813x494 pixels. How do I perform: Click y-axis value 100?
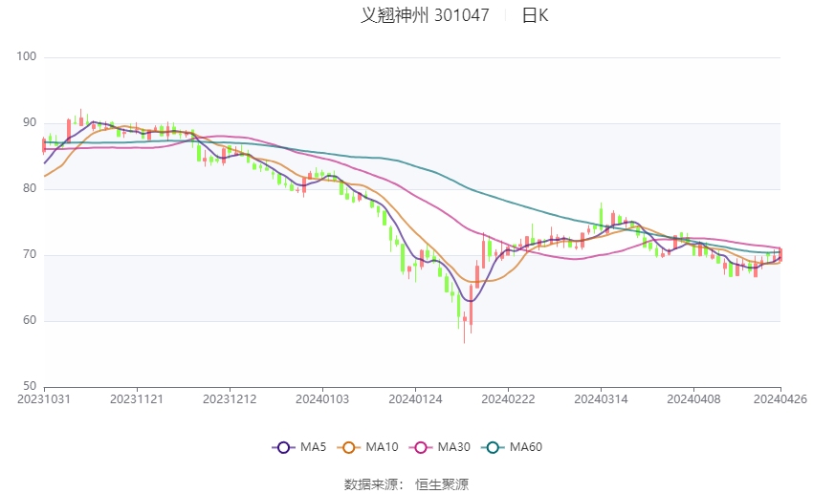pos(27,56)
